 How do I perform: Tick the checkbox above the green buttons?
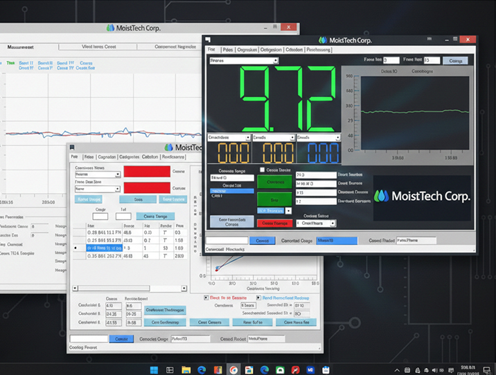point(262,170)
